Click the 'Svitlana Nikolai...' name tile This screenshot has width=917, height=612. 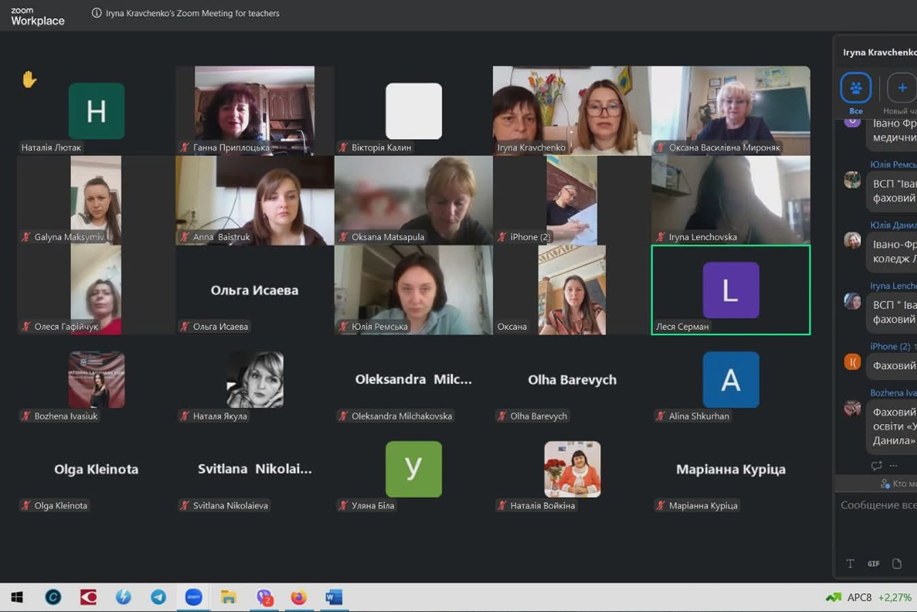click(255, 469)
